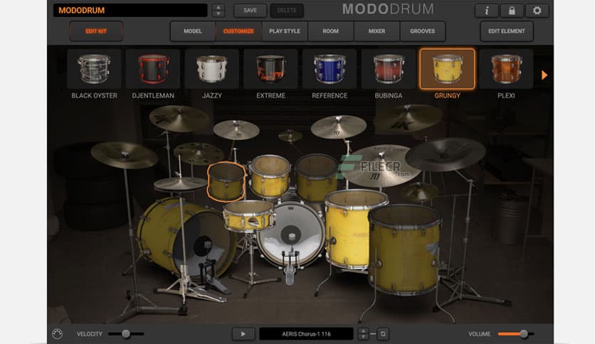Play the selected groove
Viewport: 595px width, 344px height.
243,334
